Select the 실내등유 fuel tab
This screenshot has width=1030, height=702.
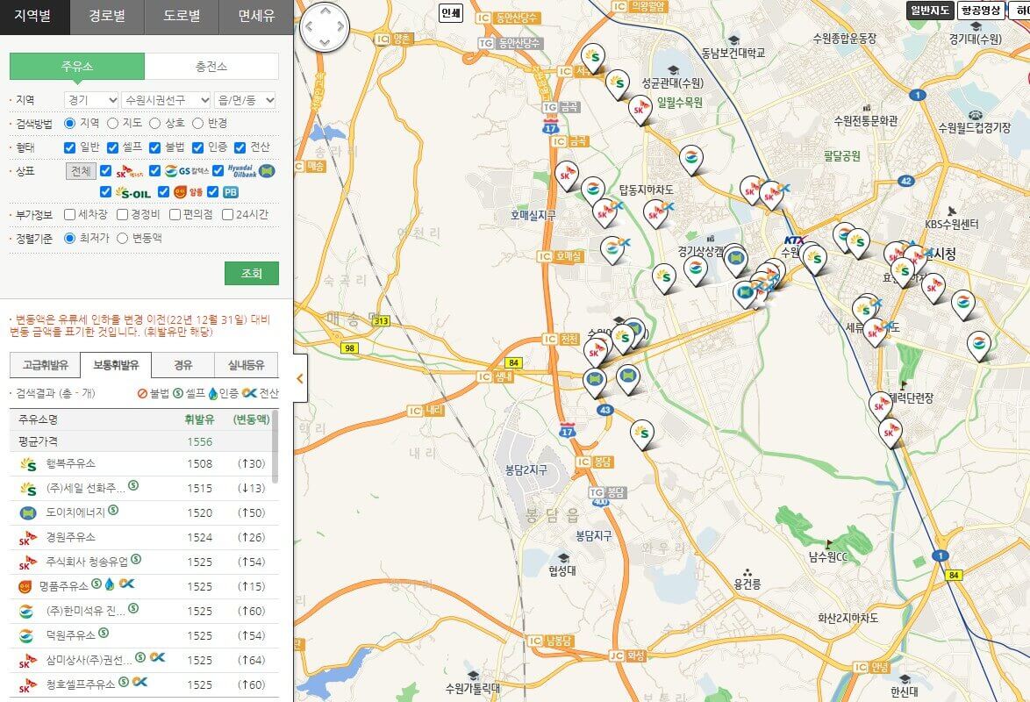click(x=247, y=365)
